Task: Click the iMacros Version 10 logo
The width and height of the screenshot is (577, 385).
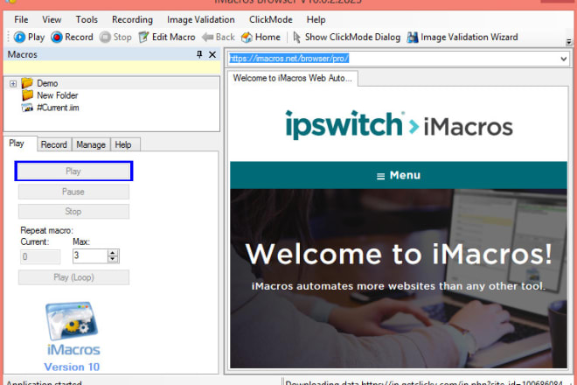Action: (73, 337)
